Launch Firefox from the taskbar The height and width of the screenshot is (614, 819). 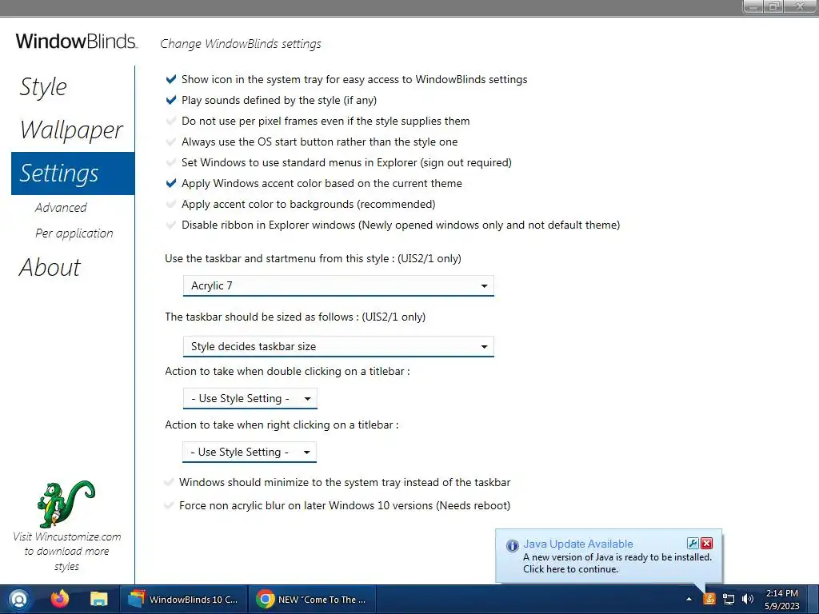pos(59,599)
